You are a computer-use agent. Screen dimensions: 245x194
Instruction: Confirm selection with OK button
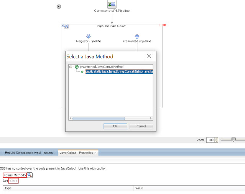pos(115,126)
